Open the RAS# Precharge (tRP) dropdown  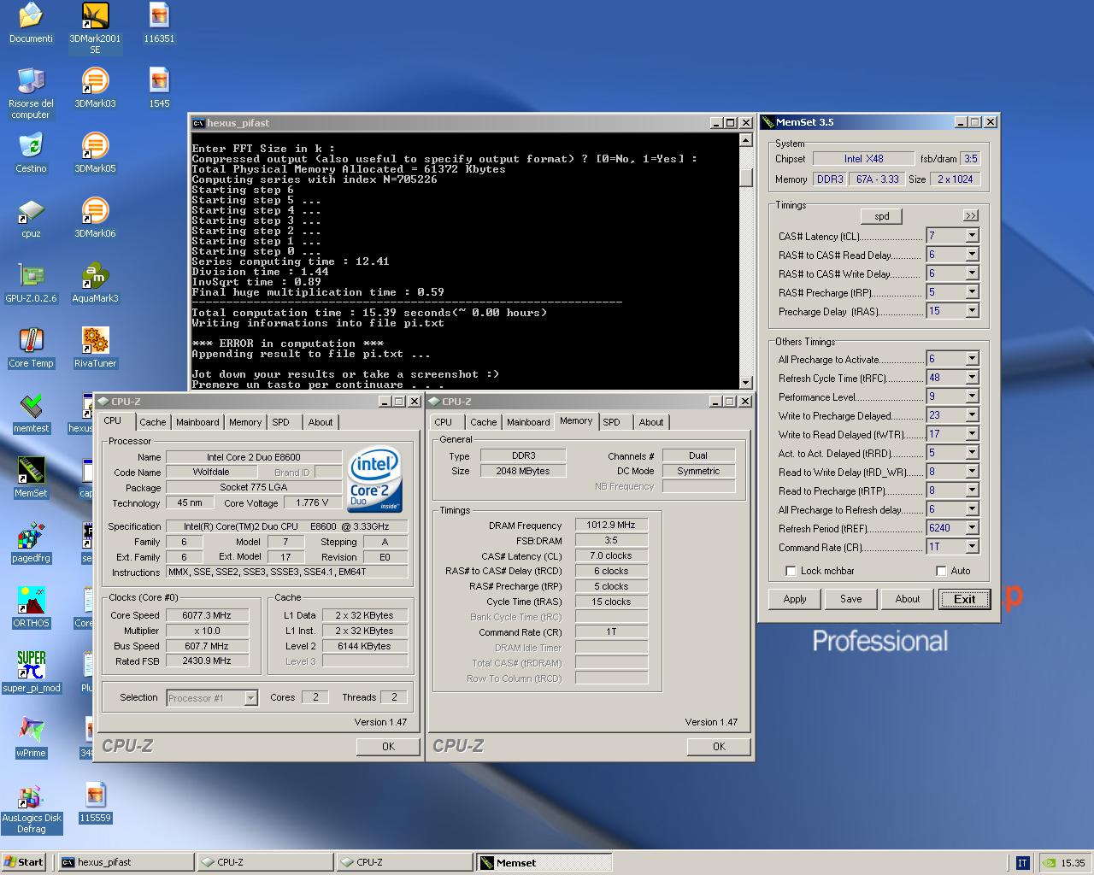[x=972, y=292]
